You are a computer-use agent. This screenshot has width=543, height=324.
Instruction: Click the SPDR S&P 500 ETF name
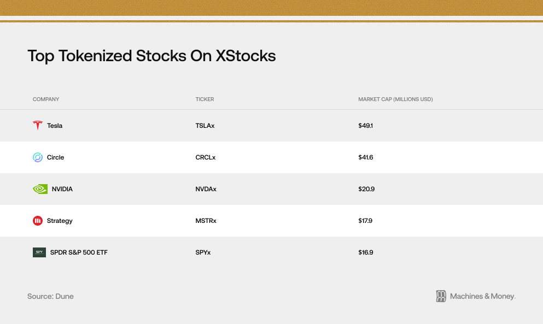pos(79,252)
